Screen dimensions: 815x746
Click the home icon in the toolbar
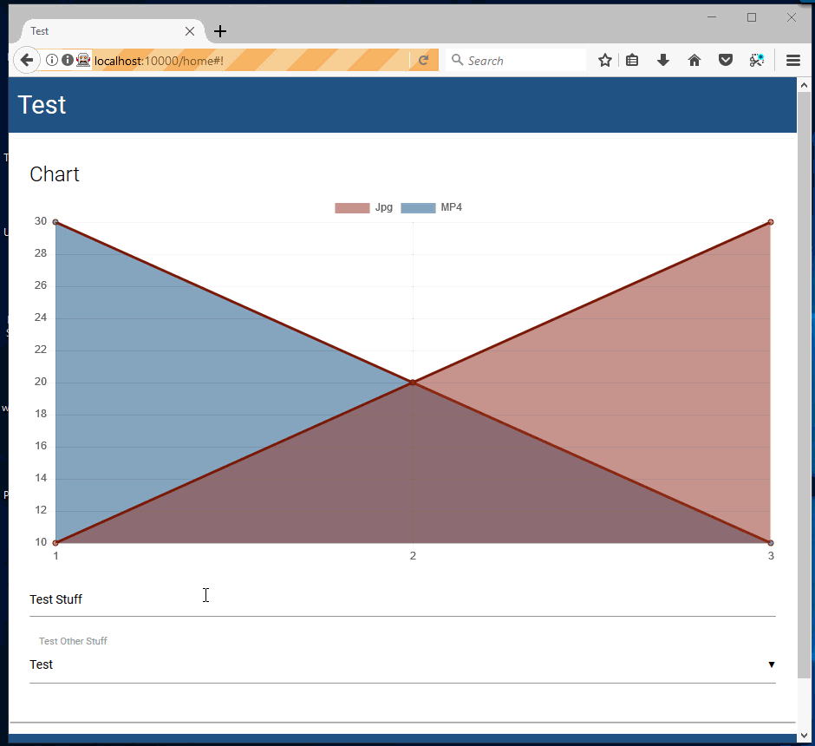(694, 60)
